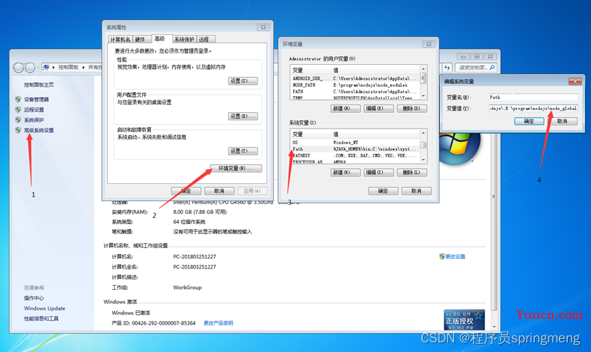Select system variable OS row
Screen dimensions: 591x352
[355, 142]
